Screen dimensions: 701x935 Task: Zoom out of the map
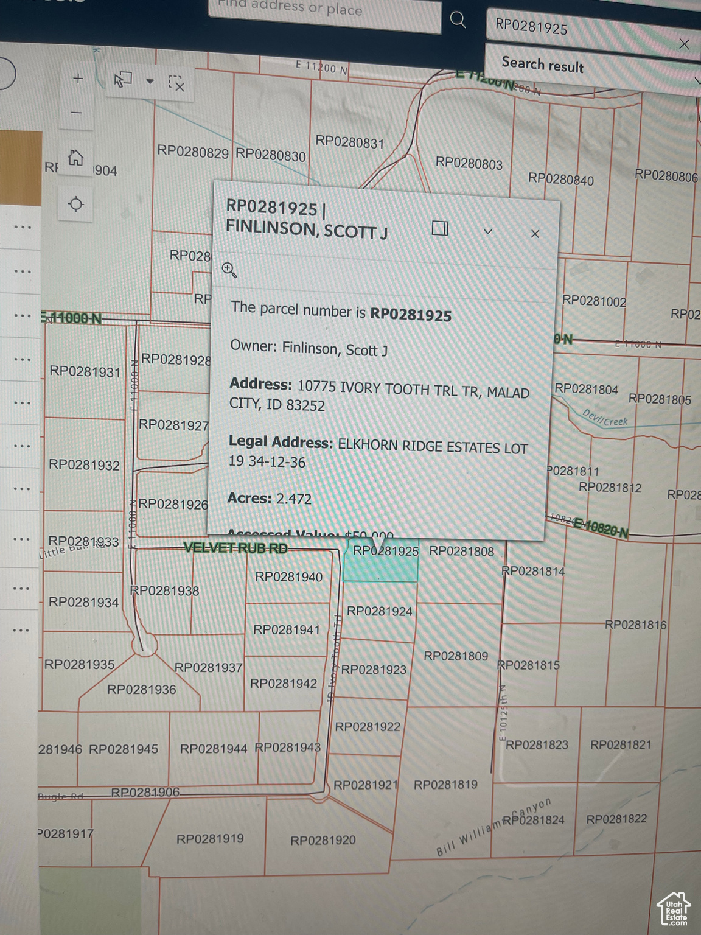coord(77,113)
